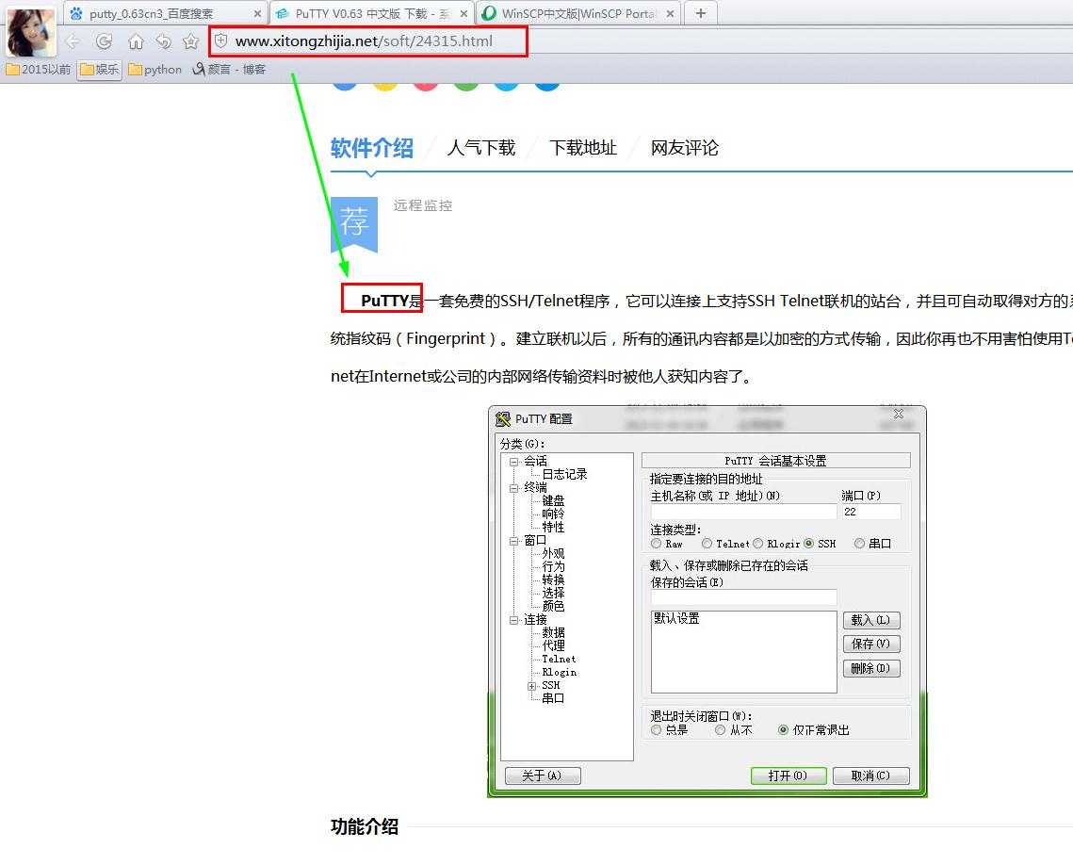Select 数据 in the category tree
The image size is (1073, 865).
[553, 632]
